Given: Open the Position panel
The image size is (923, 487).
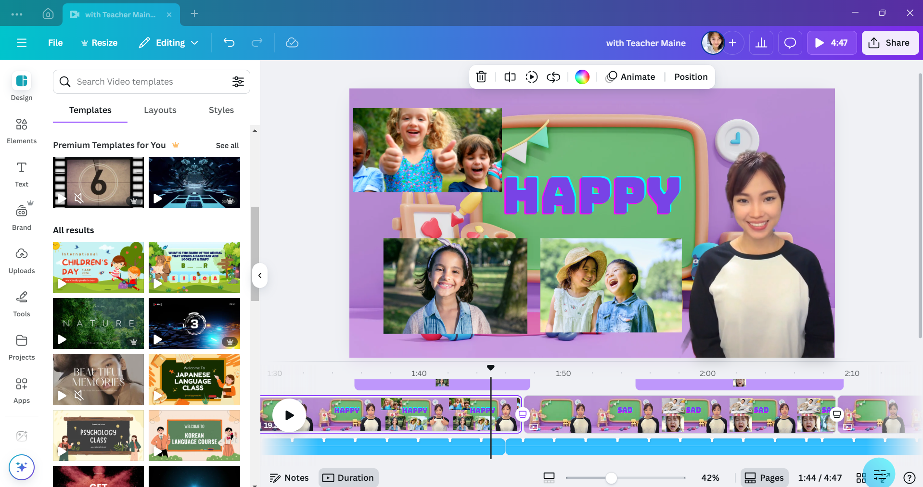Looking at the screenshot, I should (x=691, y=77).
